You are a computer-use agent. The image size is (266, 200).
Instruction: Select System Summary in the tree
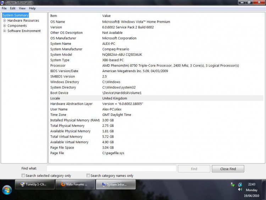coord(16,15)
